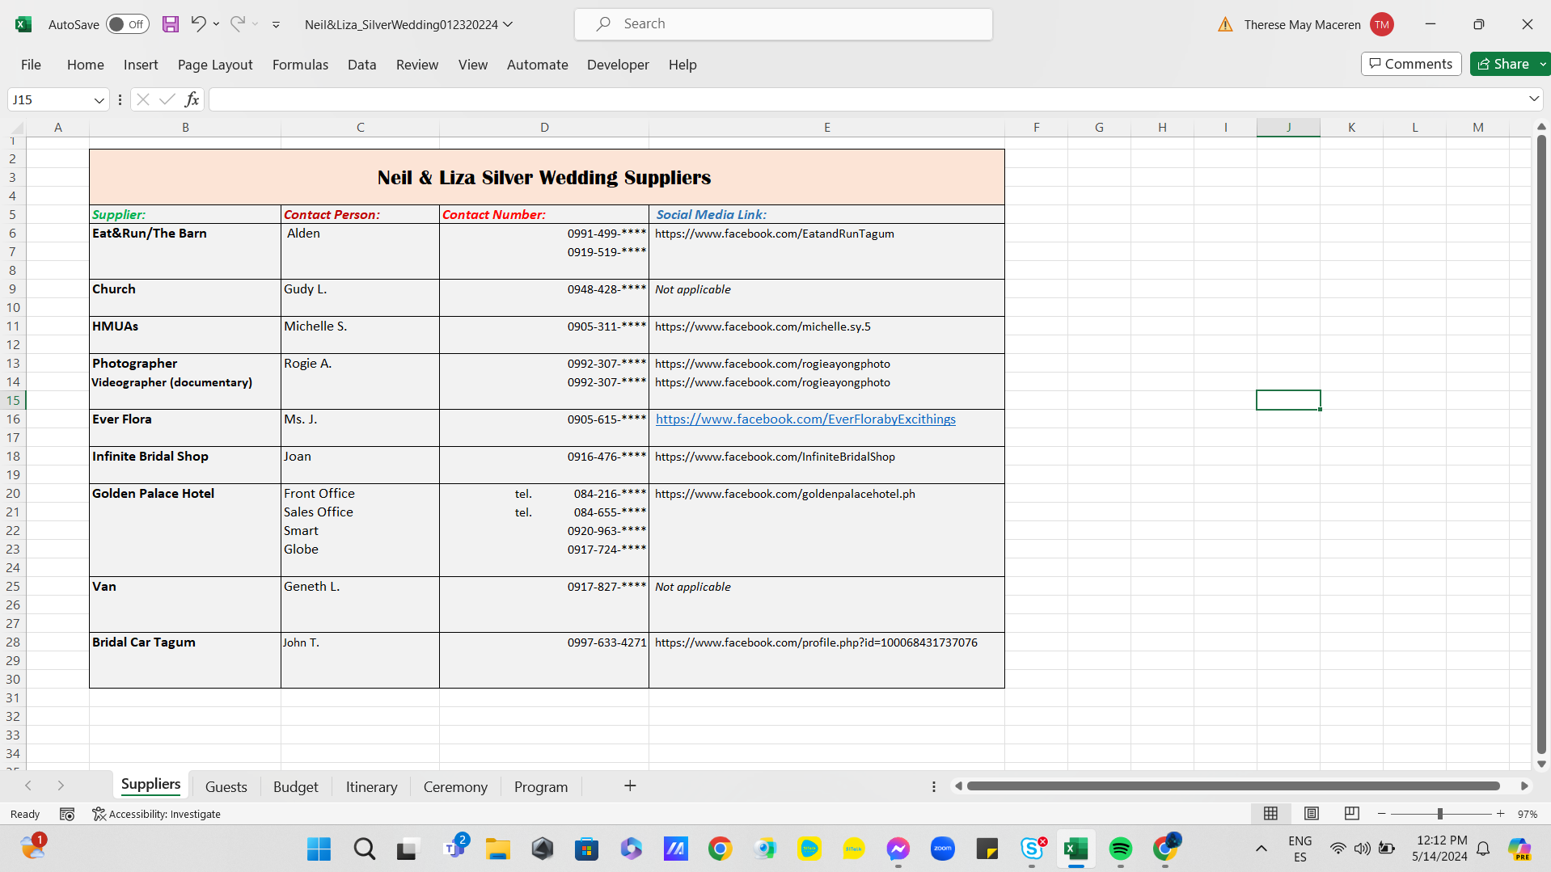
Task: Switch to the Ceremony sheet tab
Action: click(x=455, y=786)
